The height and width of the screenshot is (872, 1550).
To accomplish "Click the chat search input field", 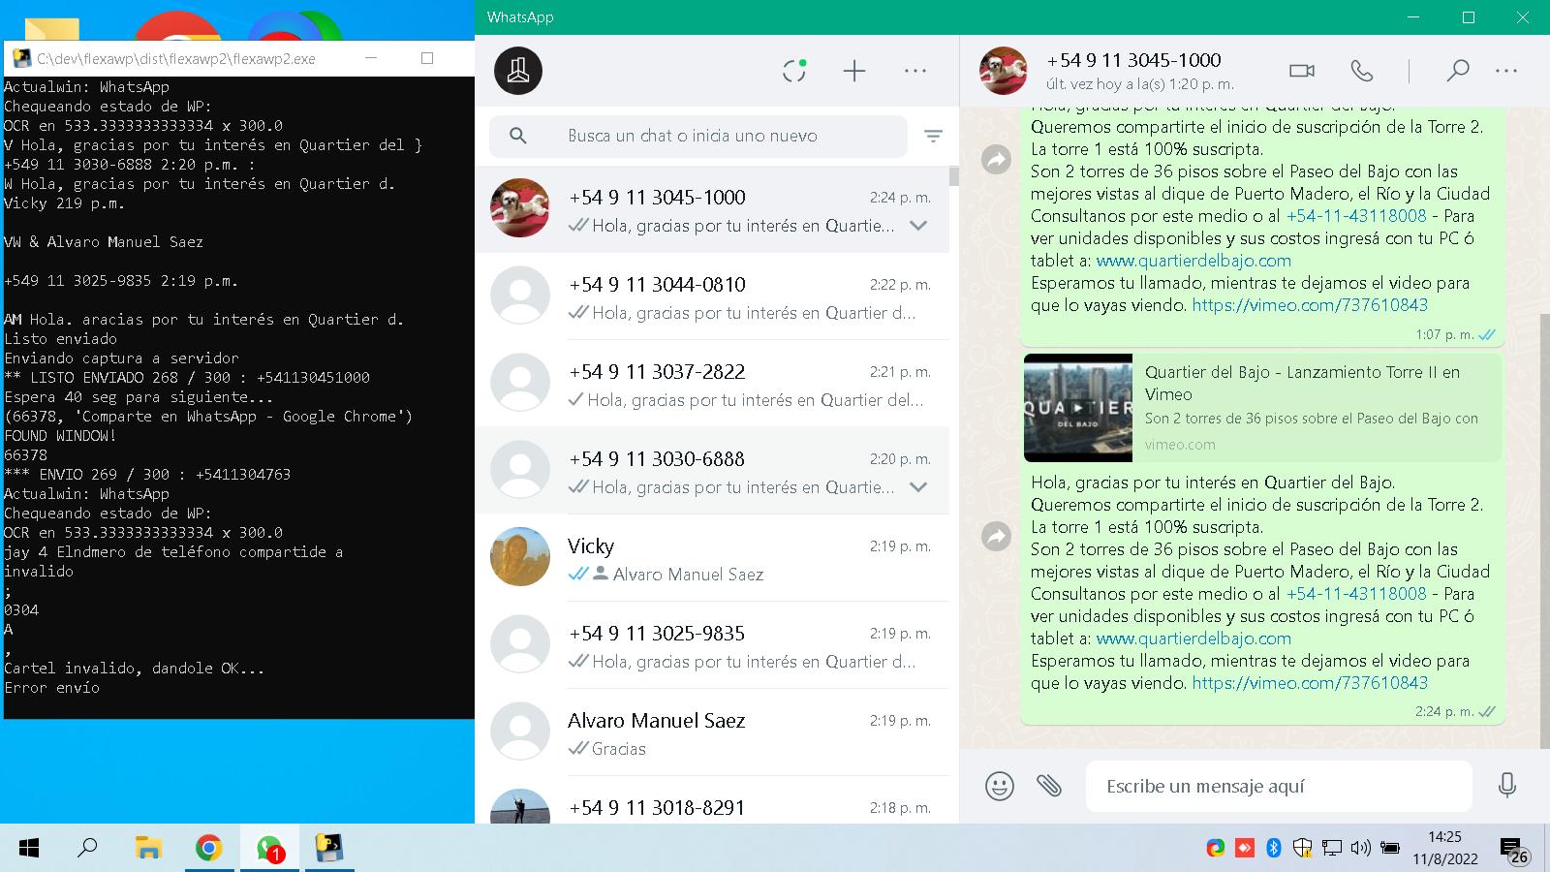I will click(697, 136).
